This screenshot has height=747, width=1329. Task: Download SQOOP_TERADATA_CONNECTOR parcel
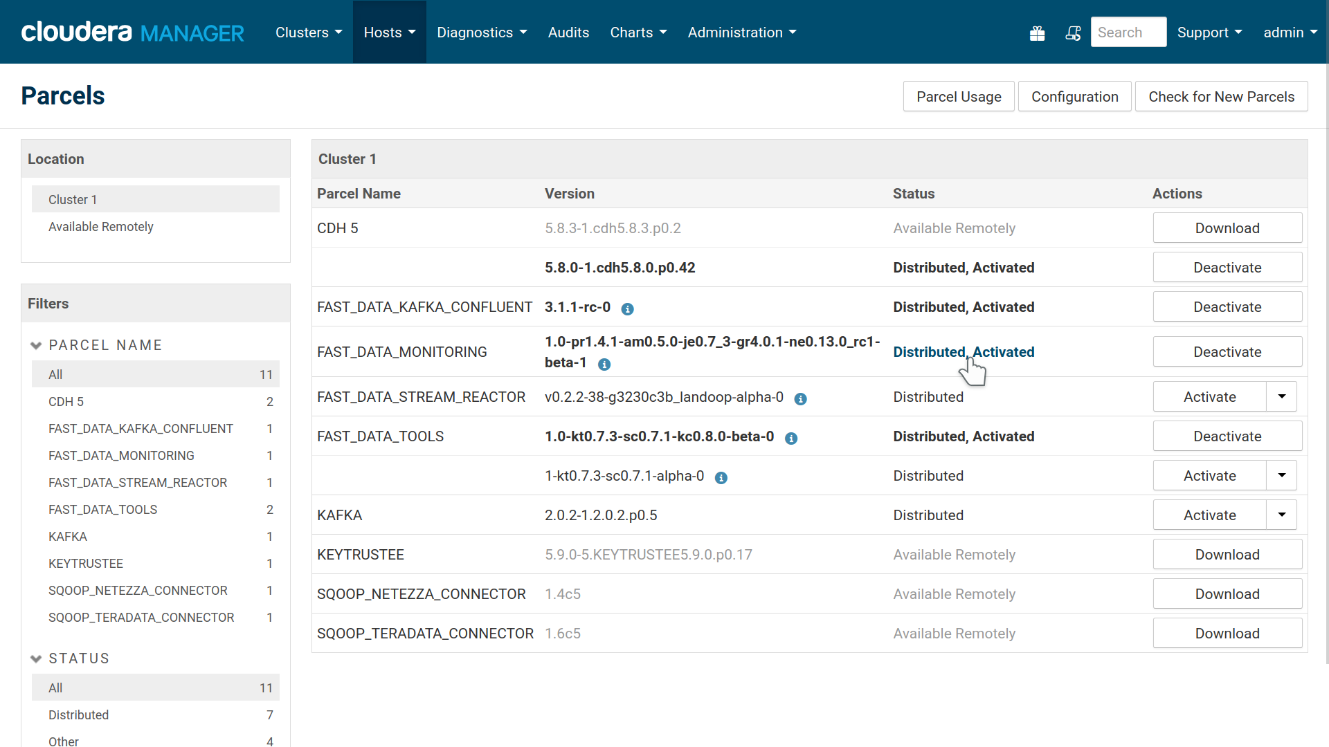pyautogui.click(x=1227, y=633)
